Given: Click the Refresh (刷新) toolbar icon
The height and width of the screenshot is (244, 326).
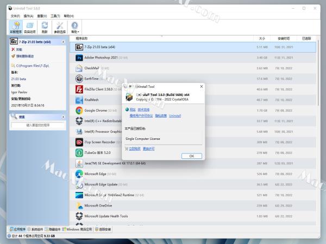Looking at the screenshot, I should (x=45, y=28).
